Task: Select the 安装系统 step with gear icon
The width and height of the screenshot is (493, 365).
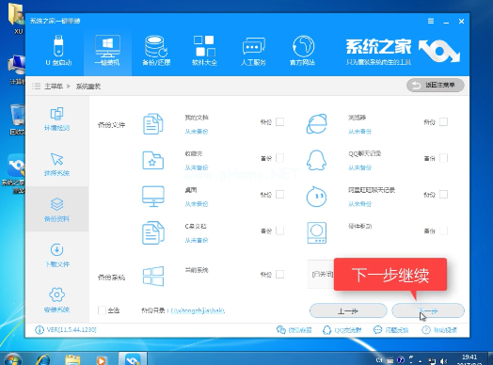Action: point(56,300)
